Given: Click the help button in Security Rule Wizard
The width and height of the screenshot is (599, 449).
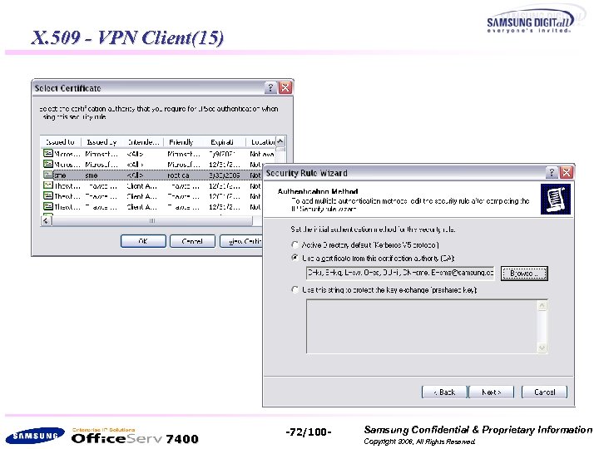Looking at the screenshot, I should point(552,173).
